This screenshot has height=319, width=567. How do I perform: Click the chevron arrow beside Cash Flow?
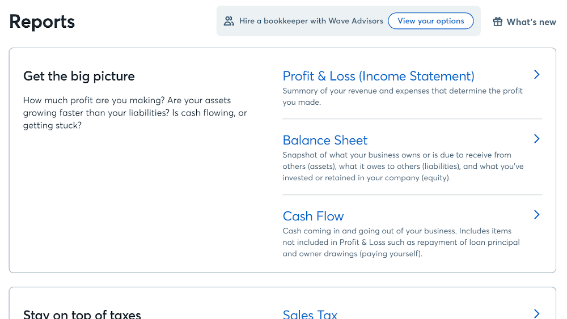(537, 215)
